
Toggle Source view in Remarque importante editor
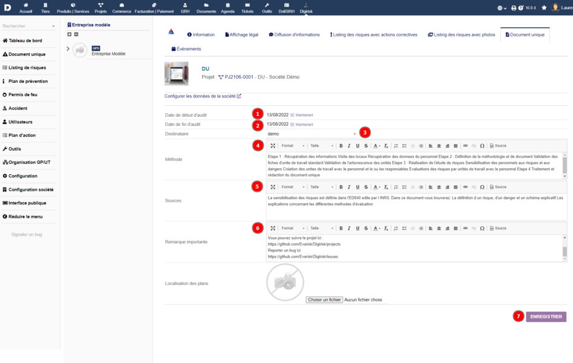[x=498, y=229]
